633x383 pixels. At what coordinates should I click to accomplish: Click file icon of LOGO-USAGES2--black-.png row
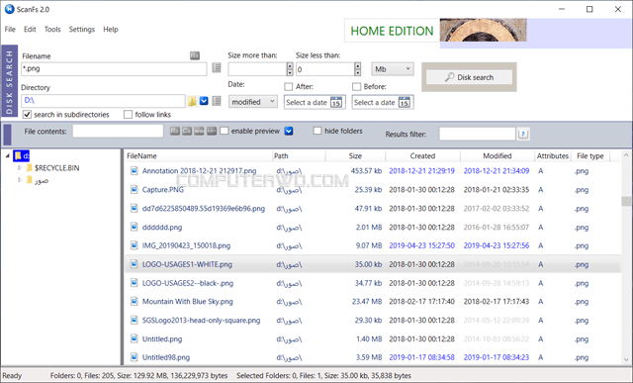click(135, 283)
